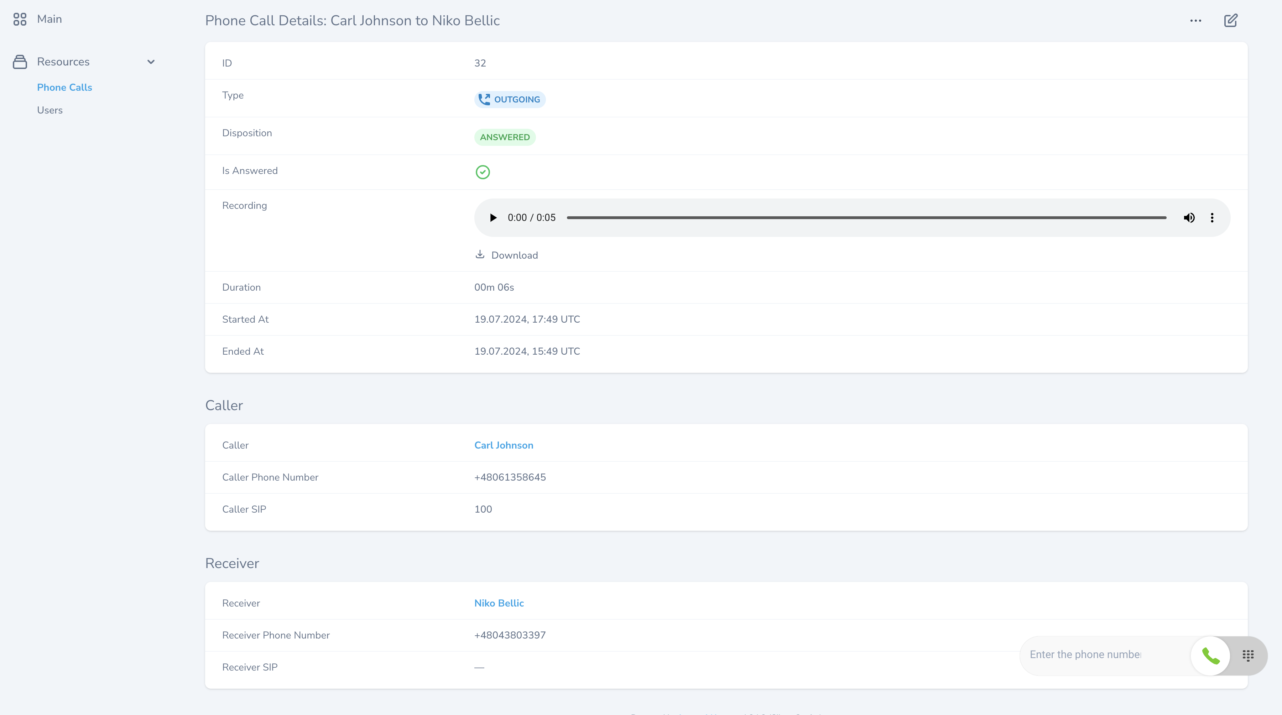This screenshot has height=715, width=1282.
Task: Open Niko Bellic receiver link
Action: click(499, 603)
